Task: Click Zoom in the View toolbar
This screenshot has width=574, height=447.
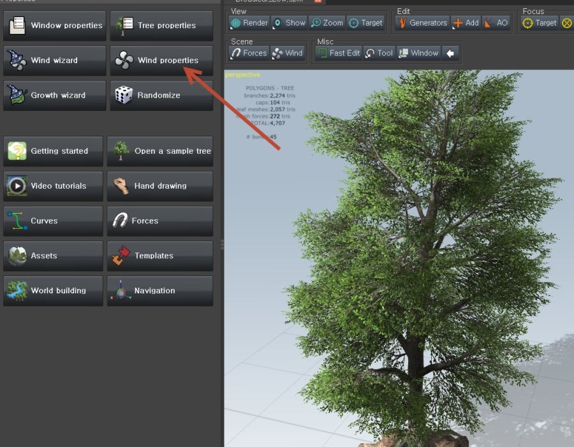Action: coord(327,23)
